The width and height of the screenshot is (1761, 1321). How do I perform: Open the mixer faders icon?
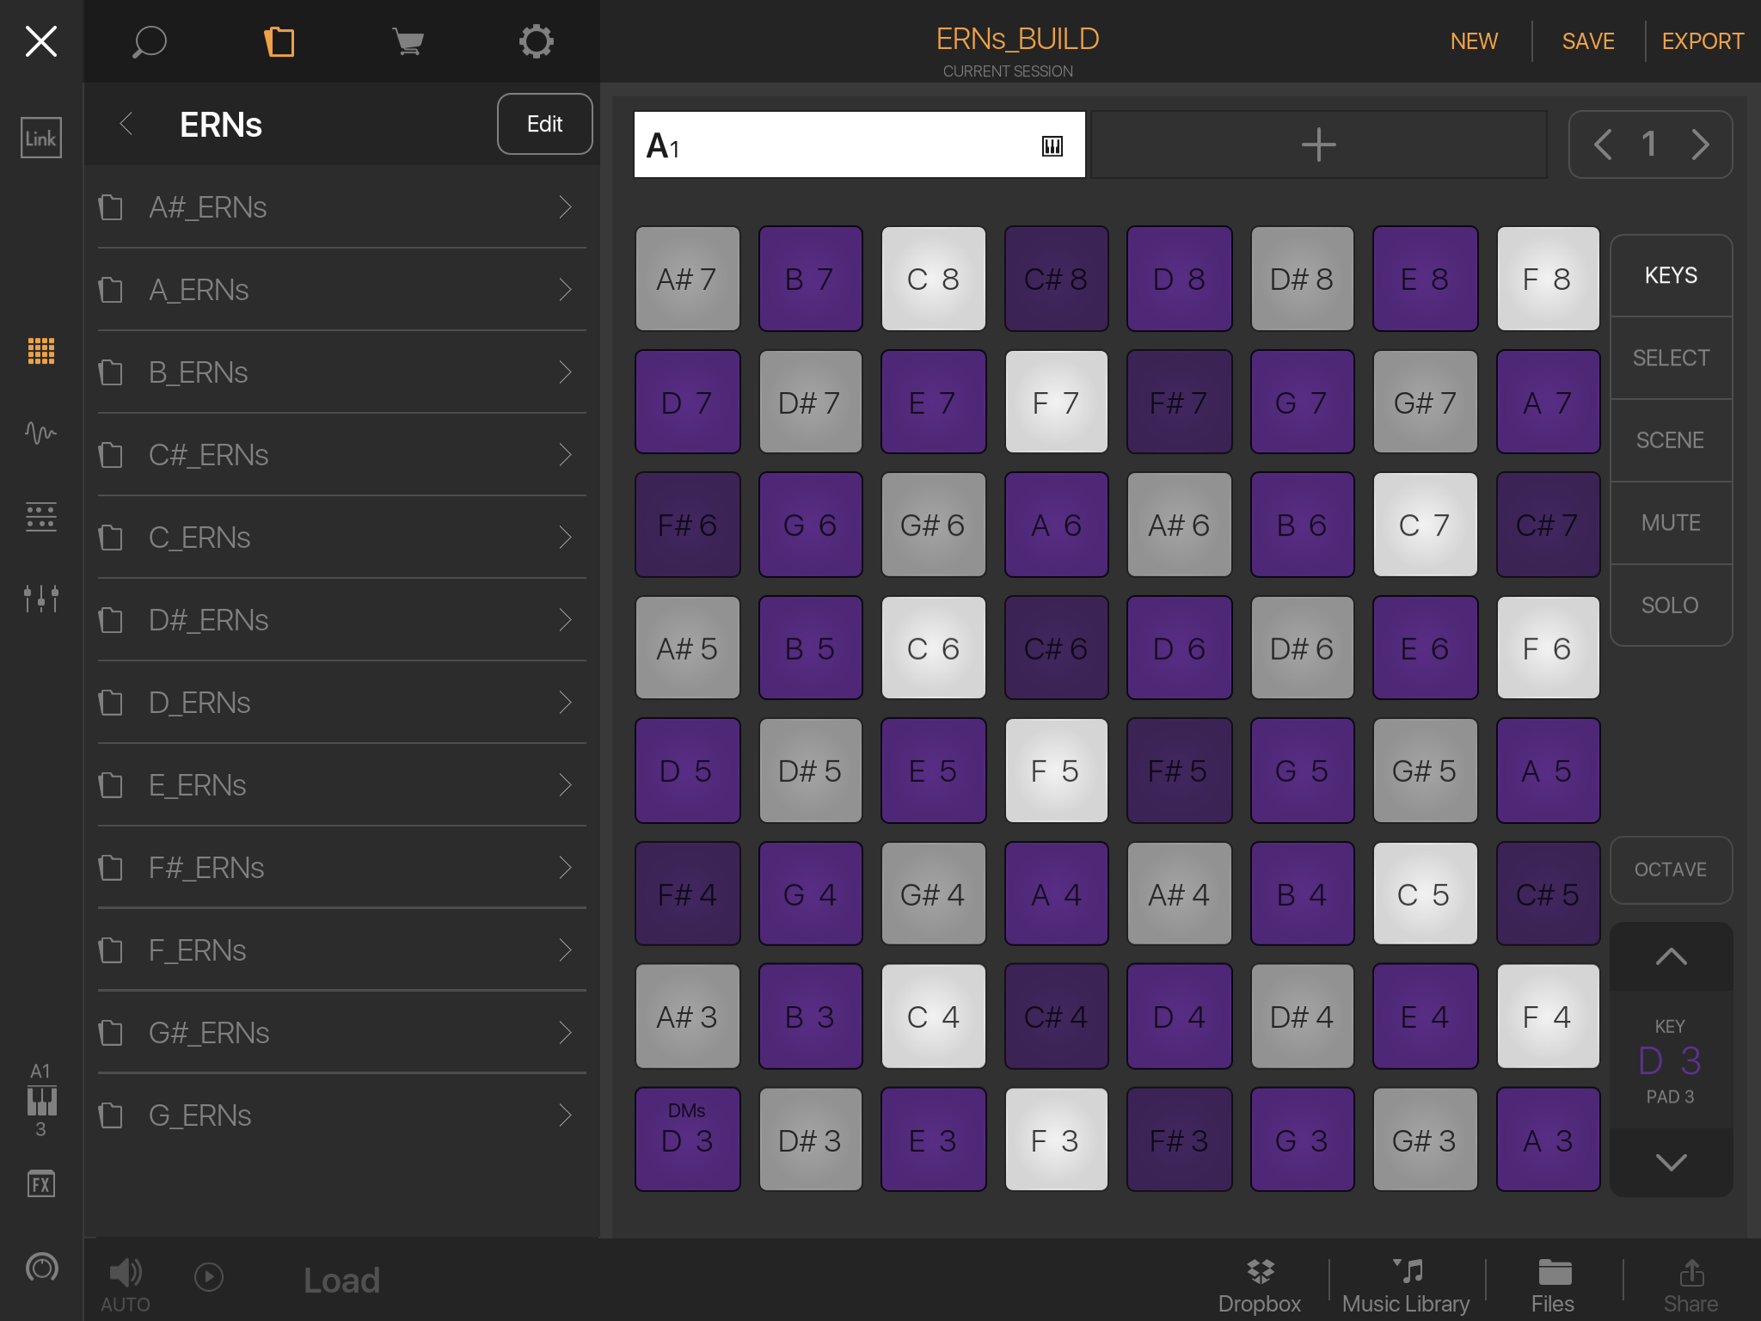40,598
